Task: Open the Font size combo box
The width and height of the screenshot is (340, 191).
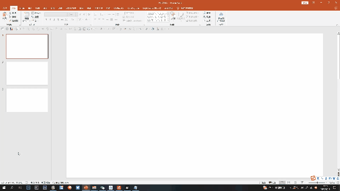Action: pyautogui.click(x=73, y=14)
